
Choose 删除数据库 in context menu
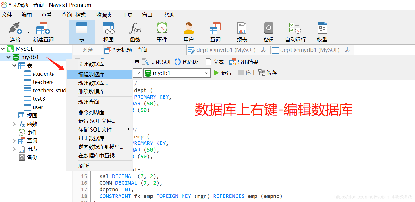(100, 92)
